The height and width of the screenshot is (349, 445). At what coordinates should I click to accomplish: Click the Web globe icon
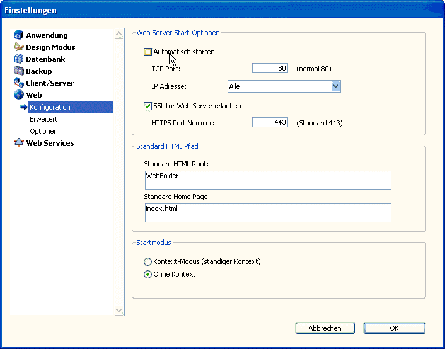(19, 95)
